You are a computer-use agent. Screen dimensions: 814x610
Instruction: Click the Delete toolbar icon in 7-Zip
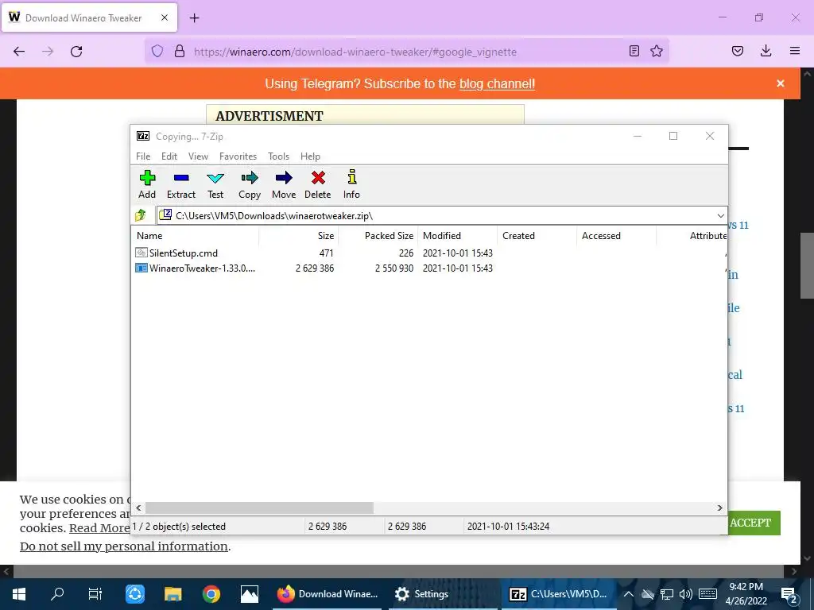pyautogui.click(x=318, y=184)
